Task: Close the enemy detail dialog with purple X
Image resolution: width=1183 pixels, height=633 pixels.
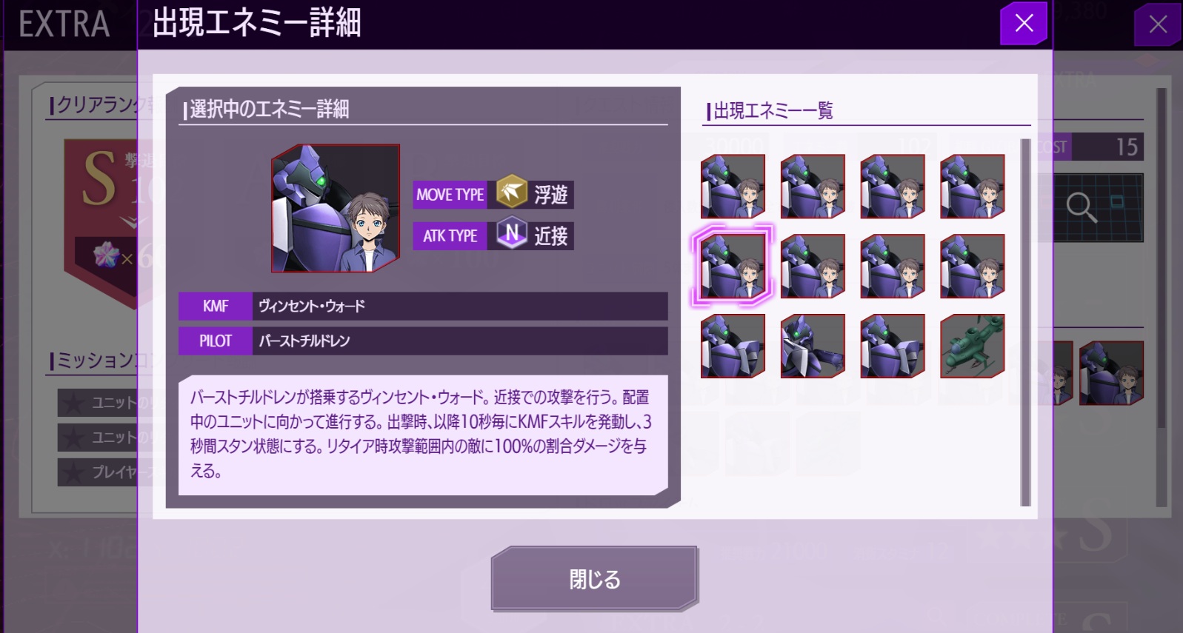Action: [1024, 23]
